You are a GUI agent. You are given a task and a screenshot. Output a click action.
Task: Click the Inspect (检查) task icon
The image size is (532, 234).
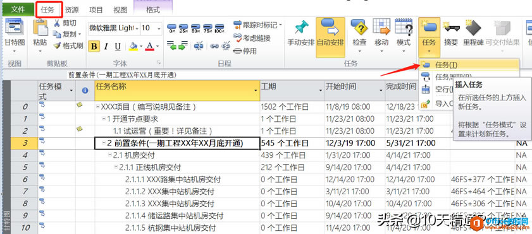[x=359, y=28]
